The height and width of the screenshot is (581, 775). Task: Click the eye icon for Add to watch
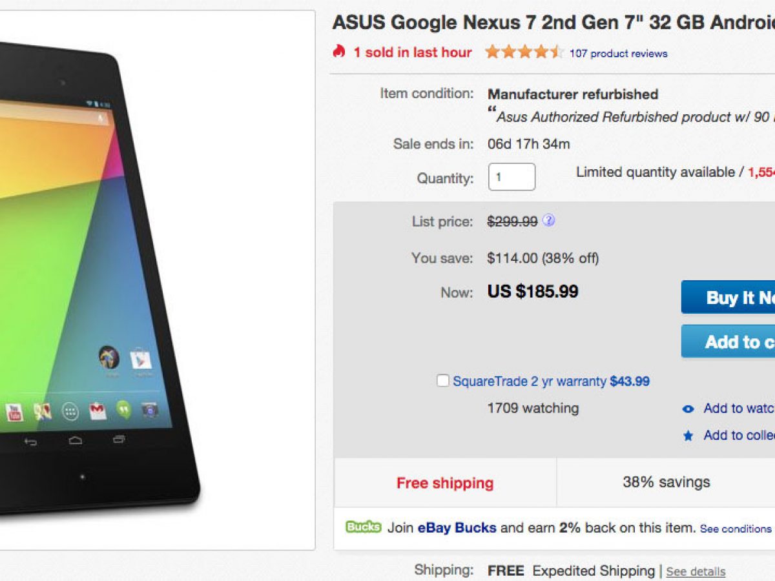coord(688,409)
